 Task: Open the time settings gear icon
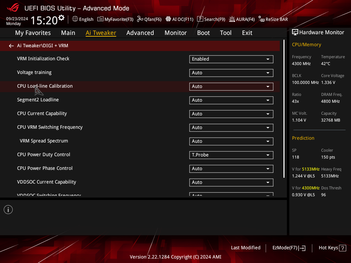[x=61, y=17]
